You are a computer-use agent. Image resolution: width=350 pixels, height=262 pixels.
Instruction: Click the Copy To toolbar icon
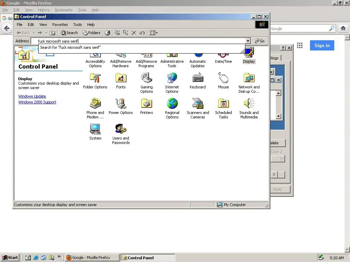(126, 33)
